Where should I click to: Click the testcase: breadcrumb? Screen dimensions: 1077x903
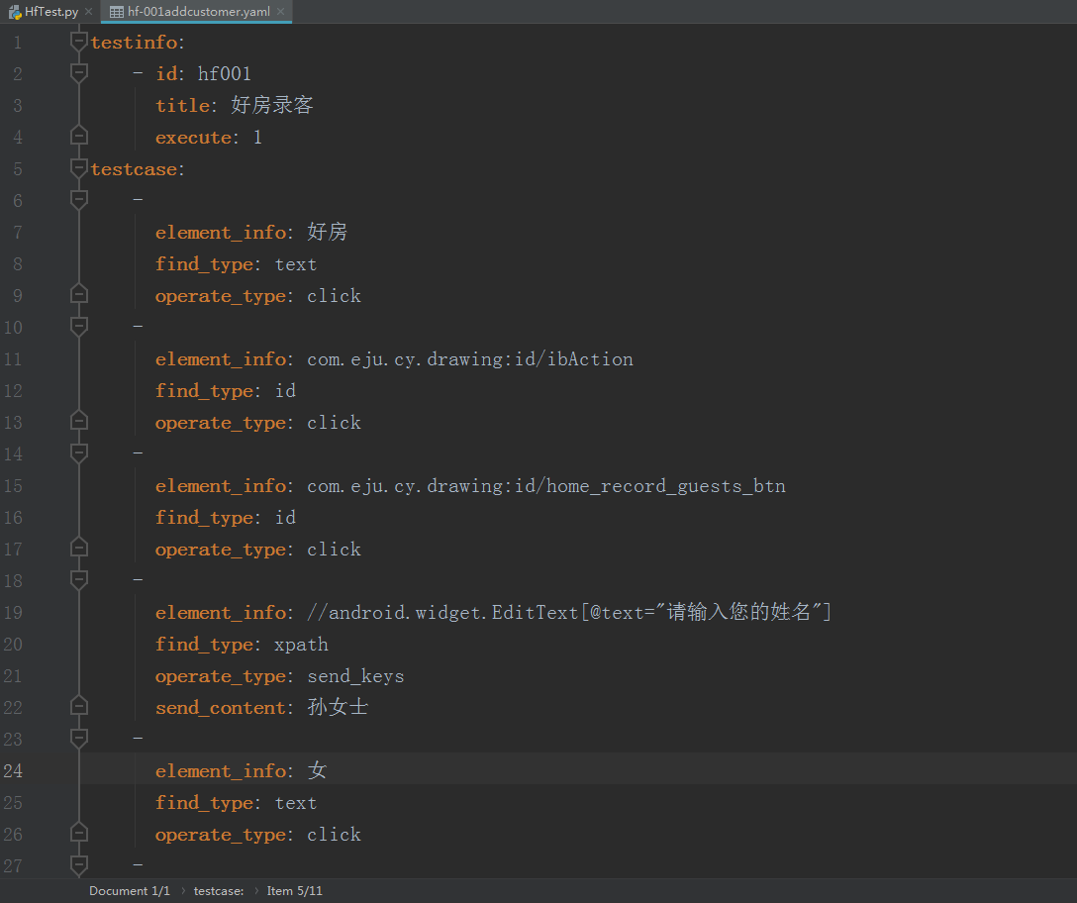click(219, 891)
